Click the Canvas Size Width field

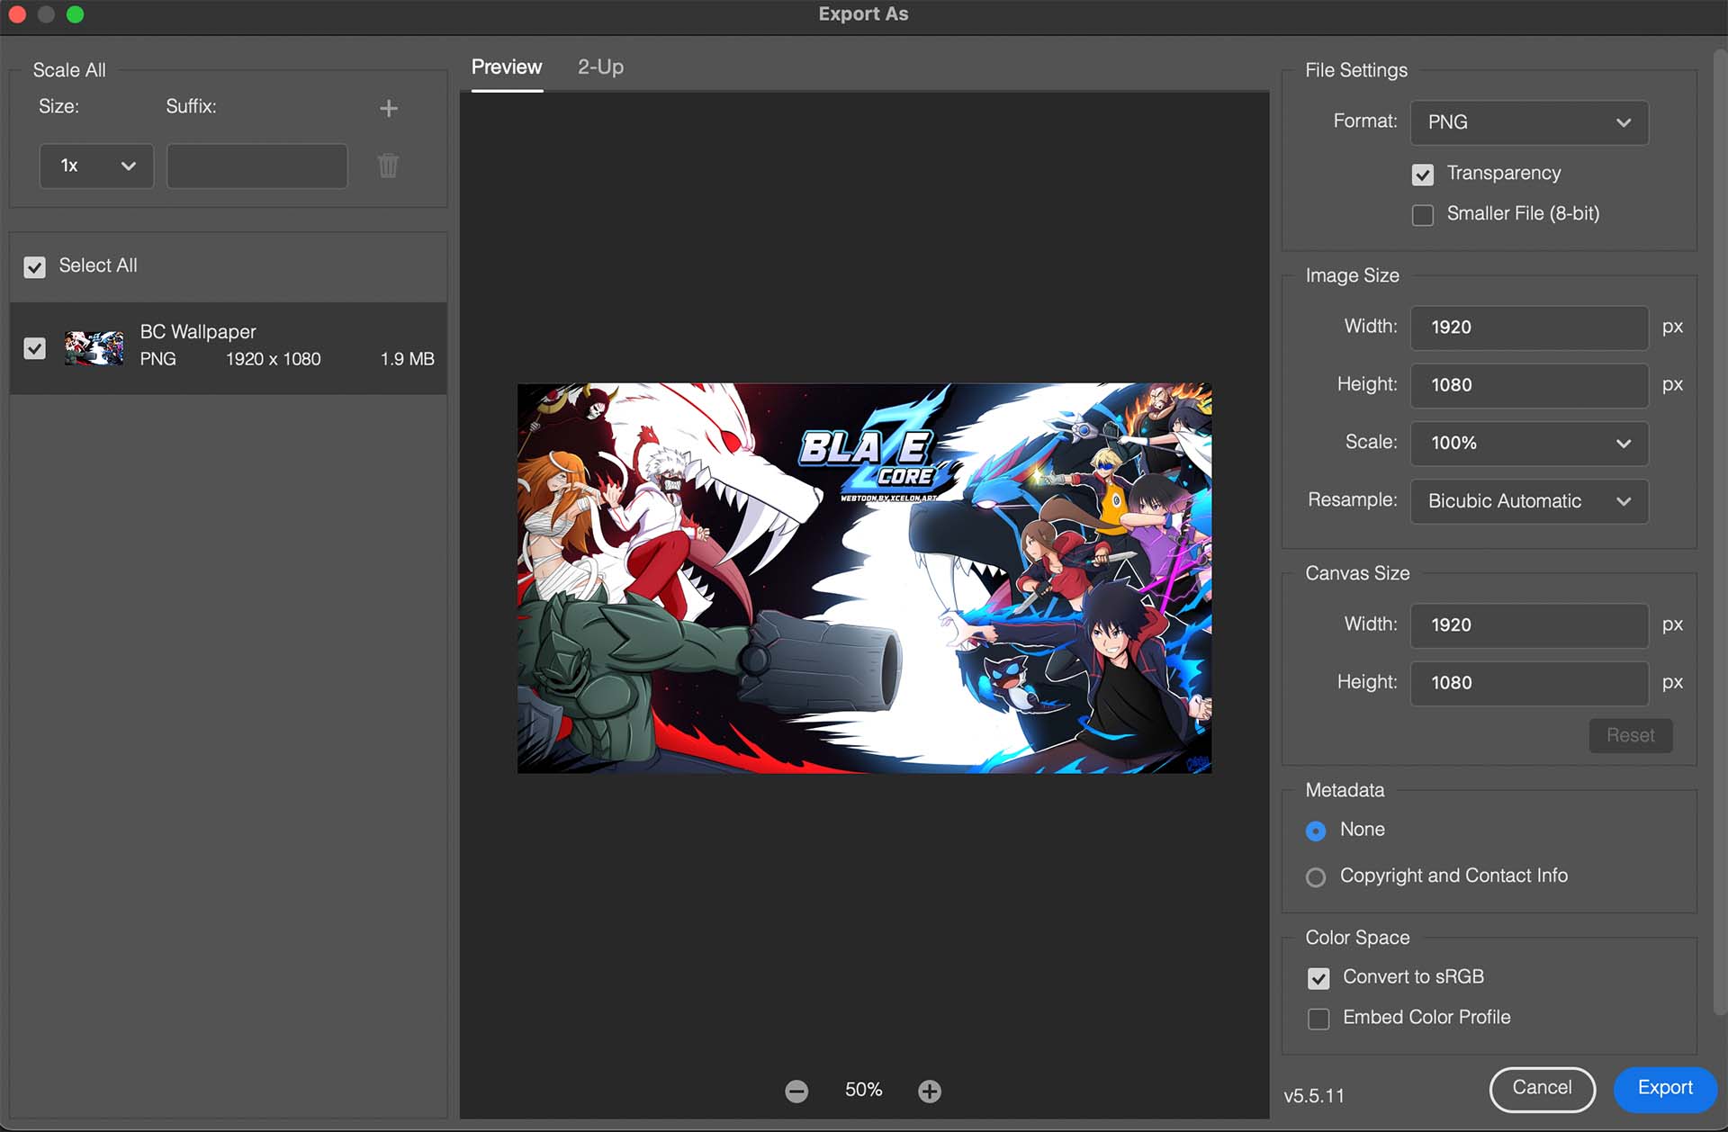point(1529,625)
